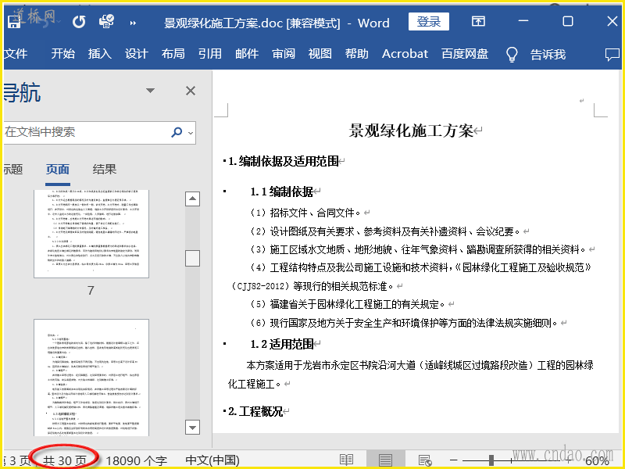Select page 7 thumbnail
This screenshot has width=625, height=469.
pyautogui.click(x=91, y=234)
